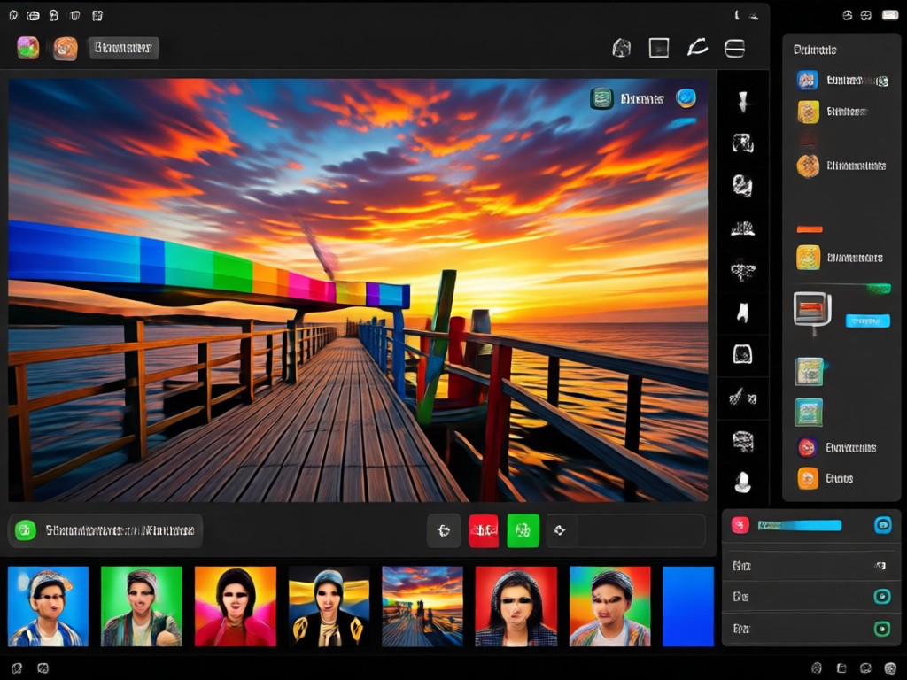The width and height of the screenshot is (907, 680).
Task: Click the green circle icon in the caption bar
Action: [x=26, y=530]
